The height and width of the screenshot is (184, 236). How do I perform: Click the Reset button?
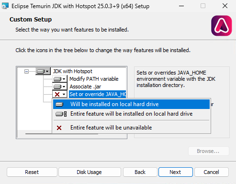[x=32, y=172]
